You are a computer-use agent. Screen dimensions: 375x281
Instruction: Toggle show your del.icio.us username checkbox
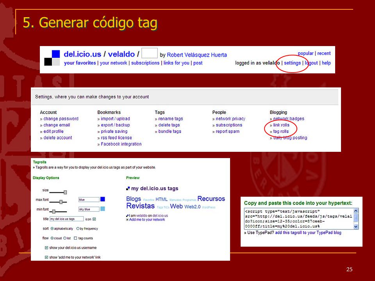point(46,248)
